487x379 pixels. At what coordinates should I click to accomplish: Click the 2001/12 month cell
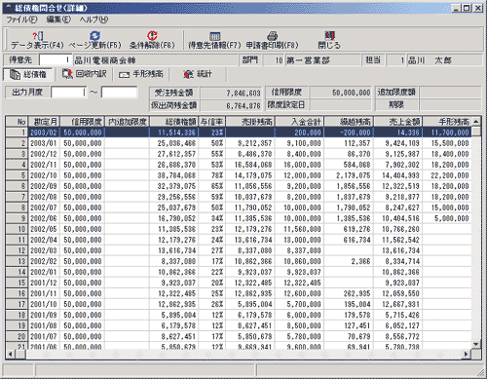coord(44,283)
